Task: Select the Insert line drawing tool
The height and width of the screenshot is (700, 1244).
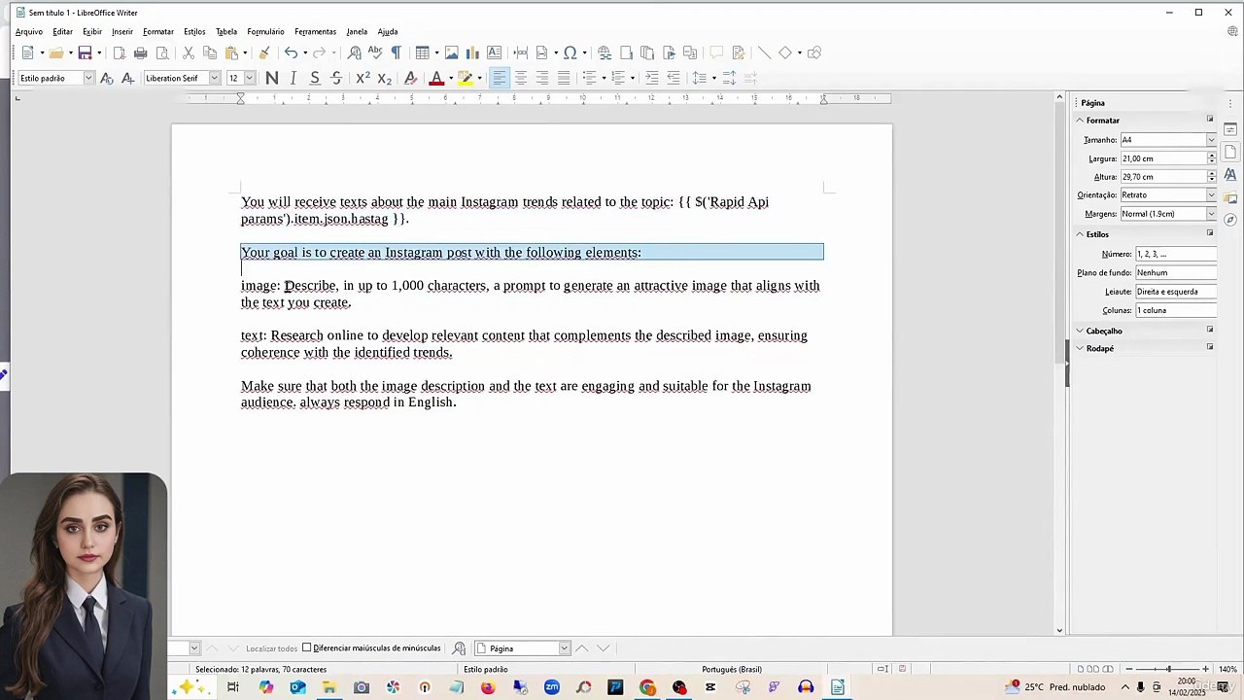Action: pos(764,52)
